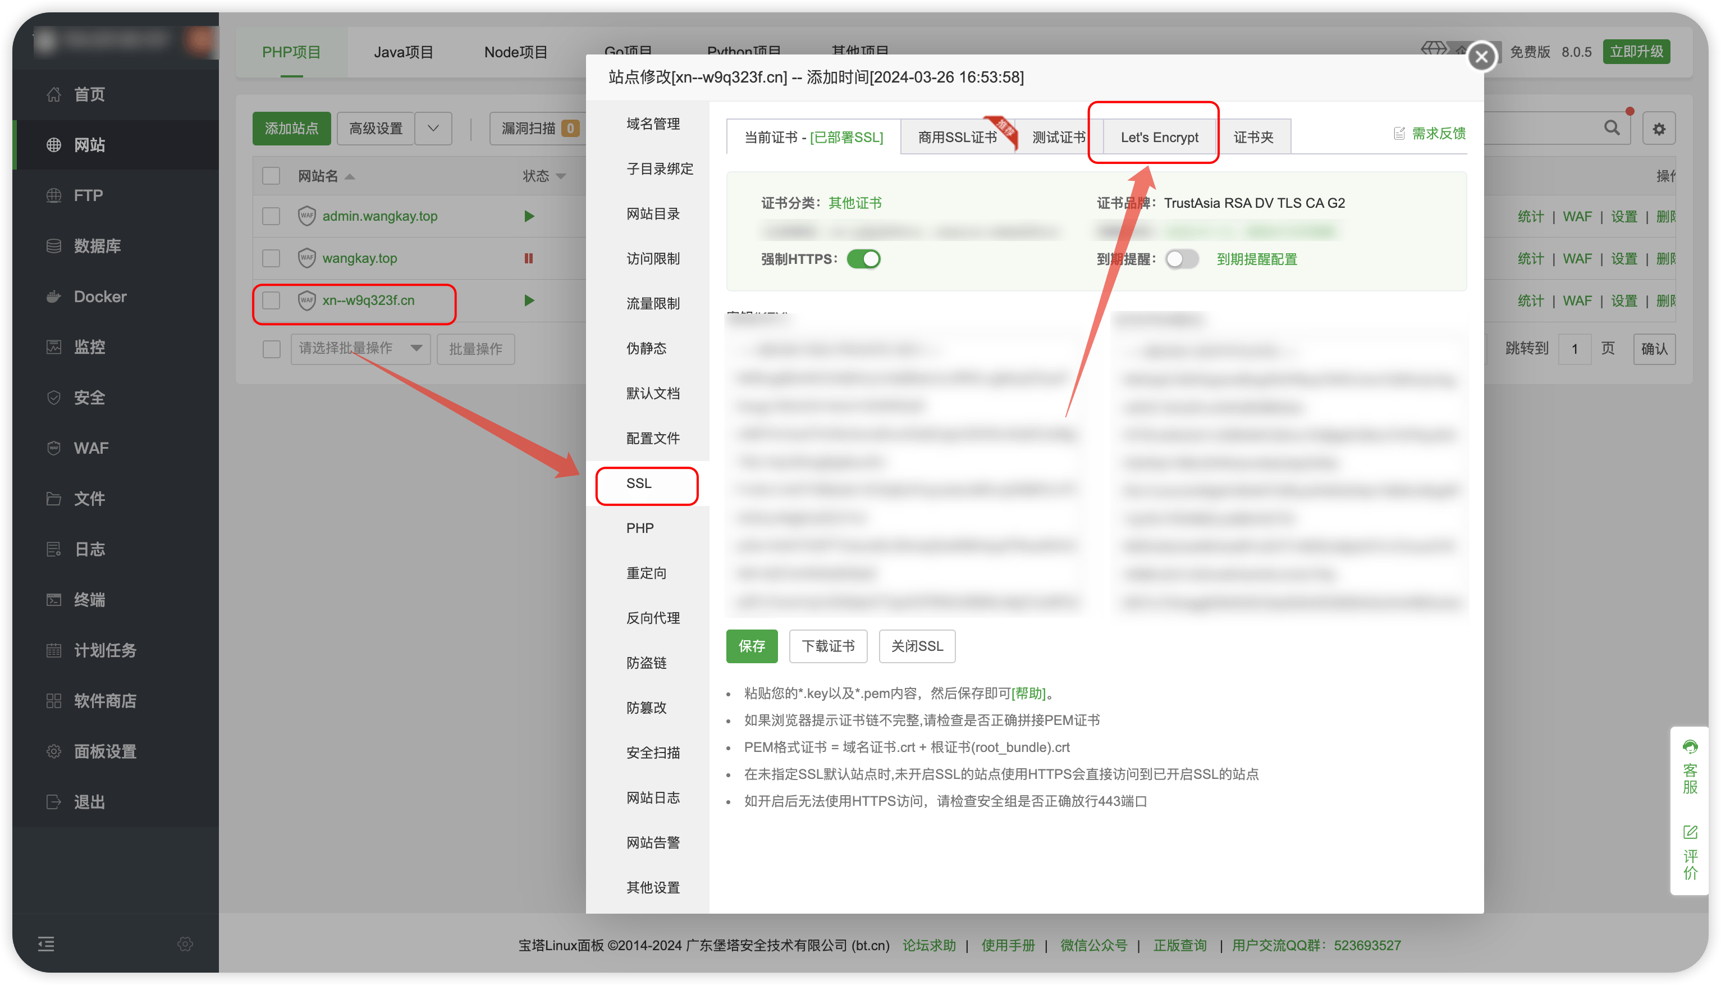Click the 下载证书 button
Viewport: 1721px width, 985px height.
829,646
